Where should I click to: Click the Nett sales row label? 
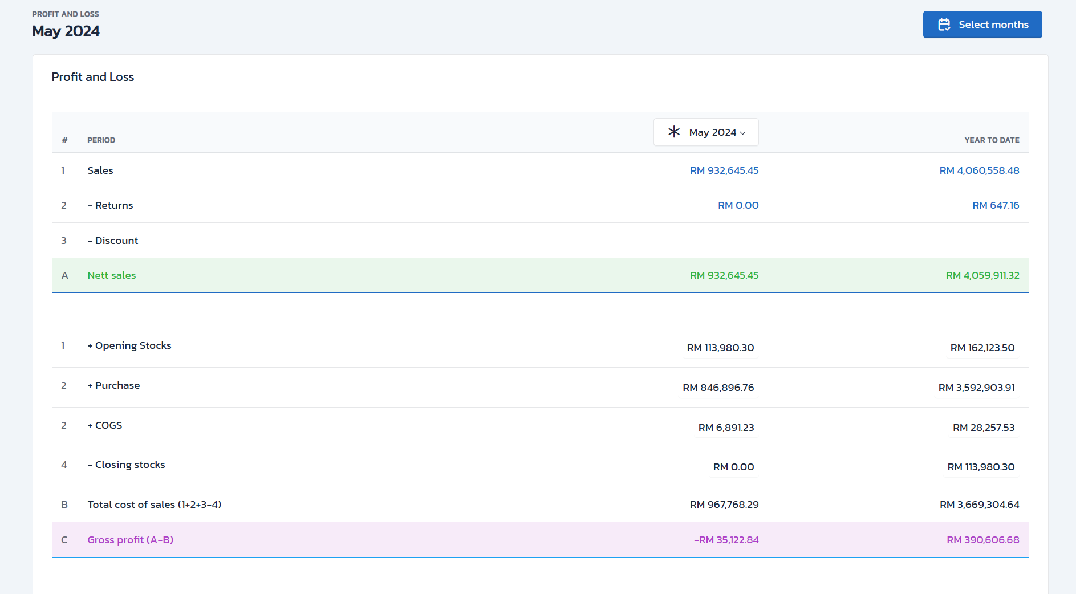point(112,275)
